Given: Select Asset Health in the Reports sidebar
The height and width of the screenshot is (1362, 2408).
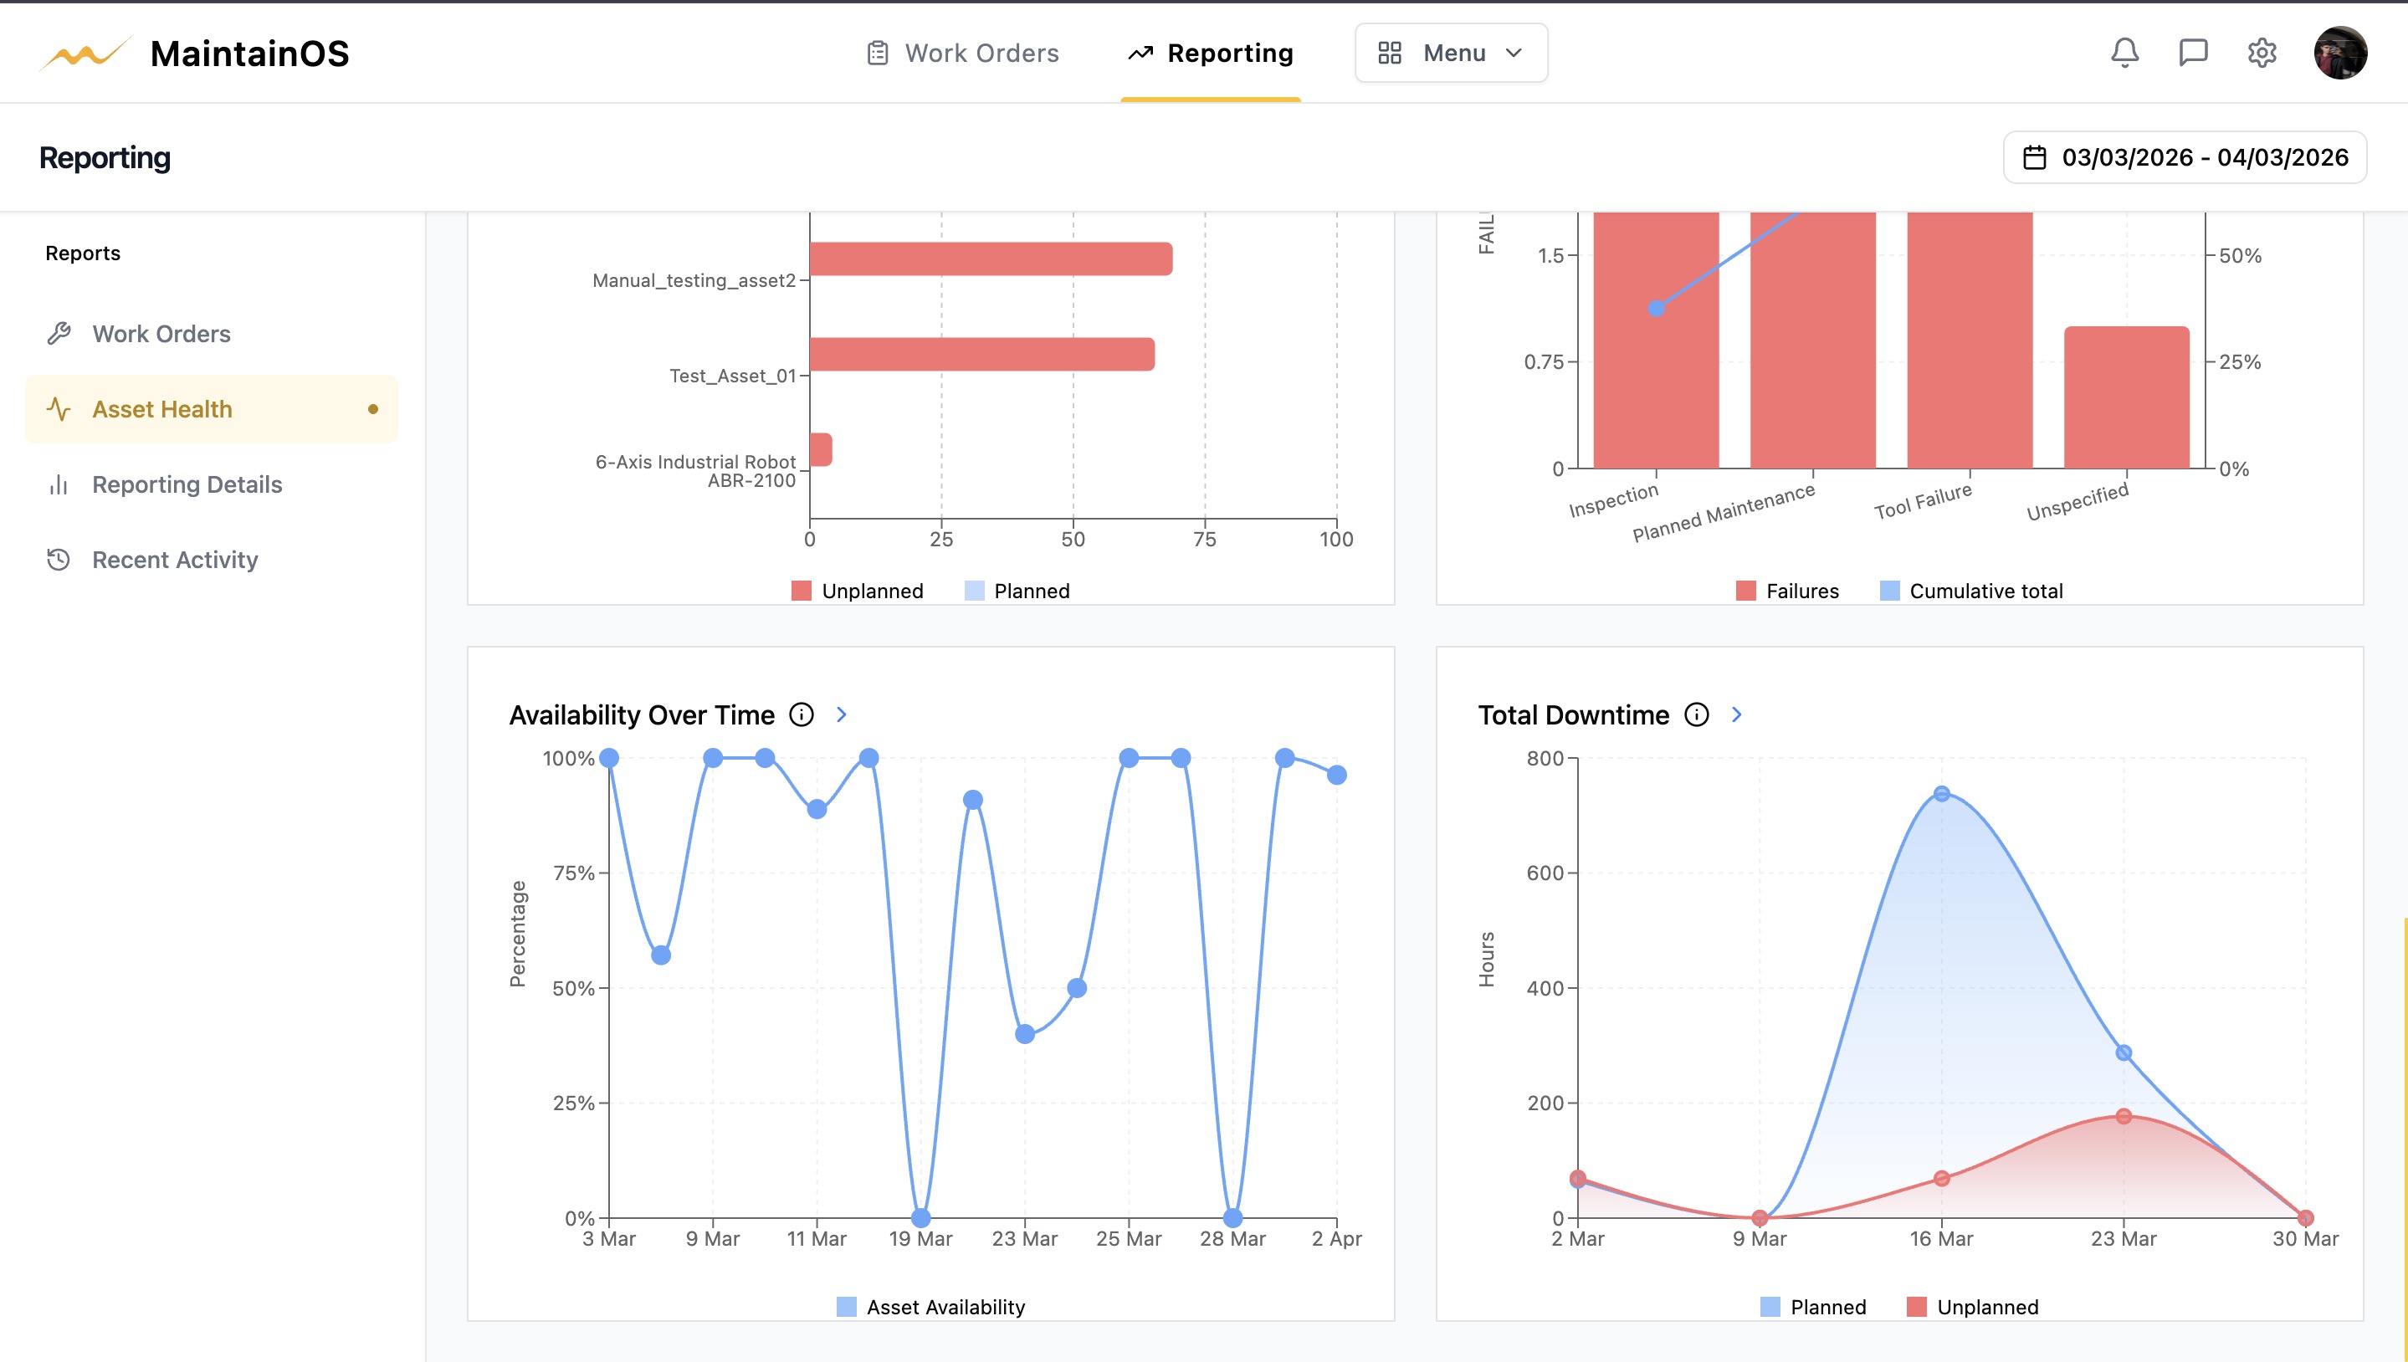Looking at the screenshot, I should 161,409.
